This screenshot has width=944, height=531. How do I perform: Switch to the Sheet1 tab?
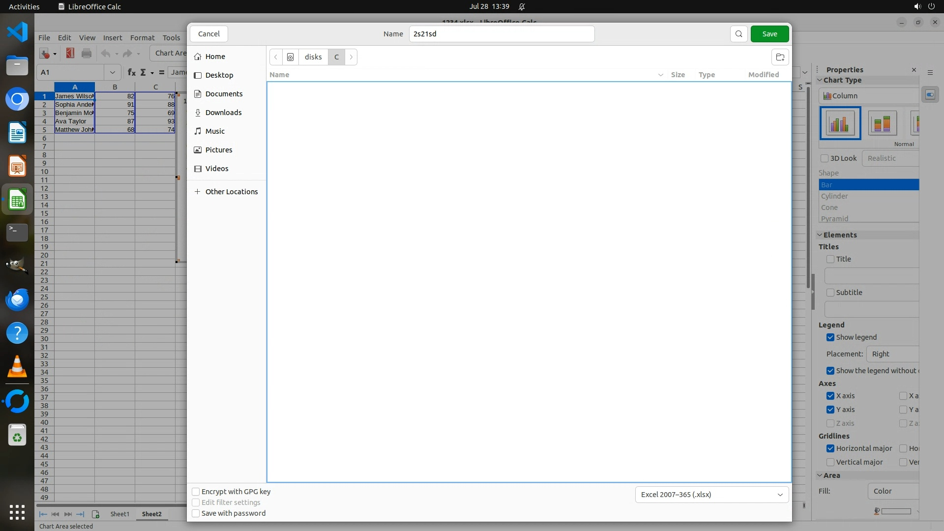(119, 514)
